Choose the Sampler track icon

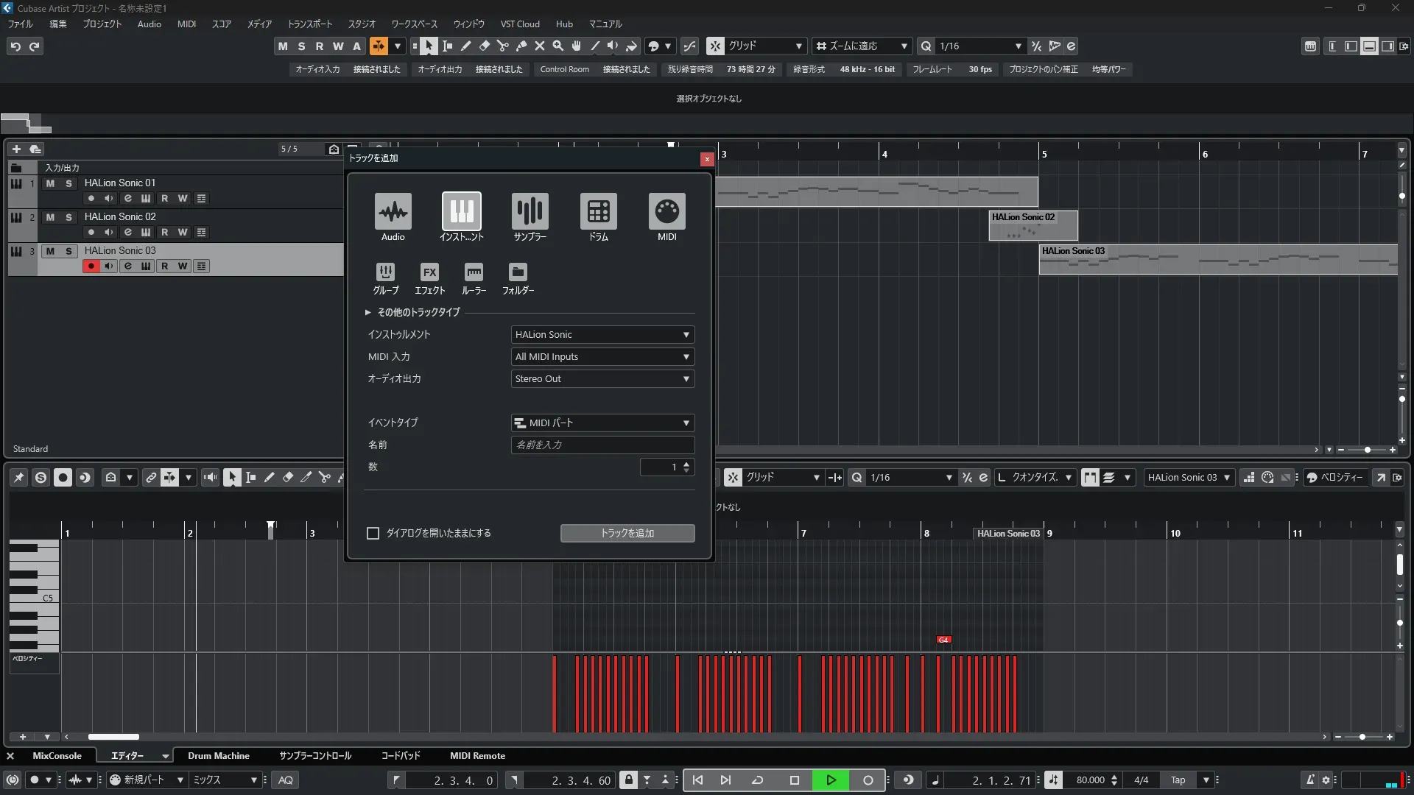pyautogui.click(x=530, y=212)
